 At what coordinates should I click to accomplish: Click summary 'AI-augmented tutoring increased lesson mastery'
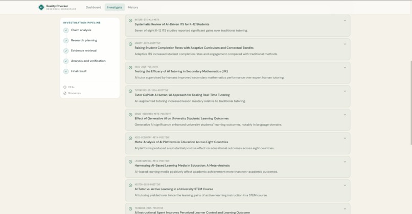190,101
